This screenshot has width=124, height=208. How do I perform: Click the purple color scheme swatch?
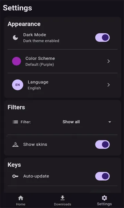pos(17,61)
